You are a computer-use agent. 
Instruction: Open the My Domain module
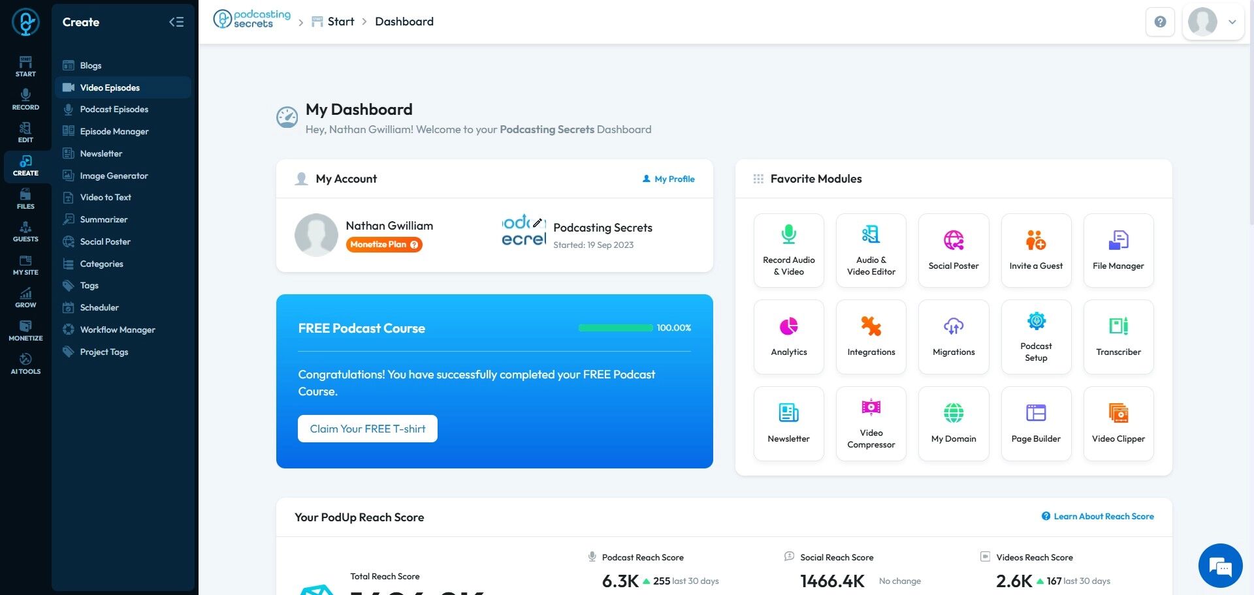click(954, 423)
